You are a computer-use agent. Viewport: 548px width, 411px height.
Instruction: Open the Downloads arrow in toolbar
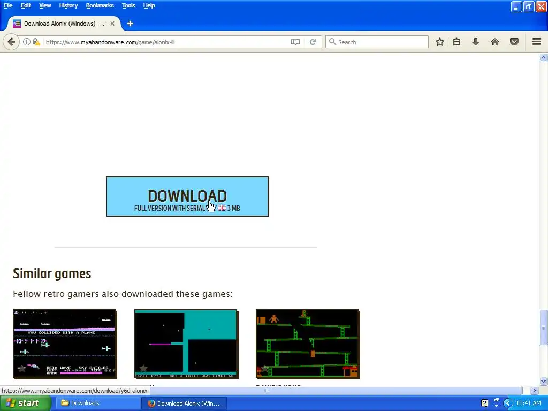pos(475,42)
